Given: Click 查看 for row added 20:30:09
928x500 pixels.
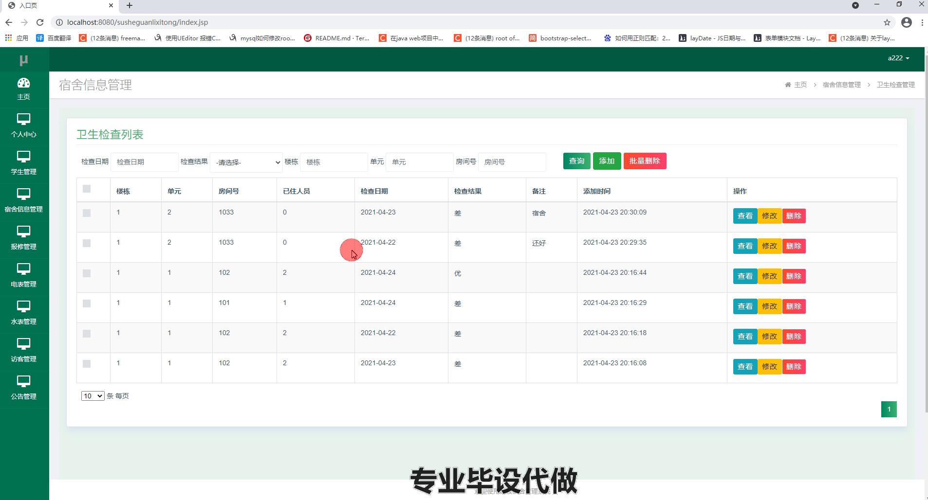Looking at the screenshot, I should 745,216.
